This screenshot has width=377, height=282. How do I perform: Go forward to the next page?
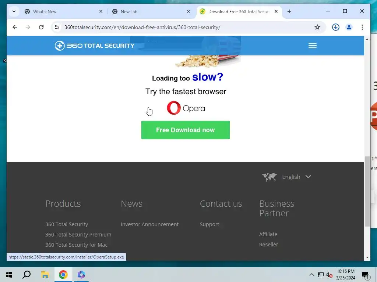(28, 27)
